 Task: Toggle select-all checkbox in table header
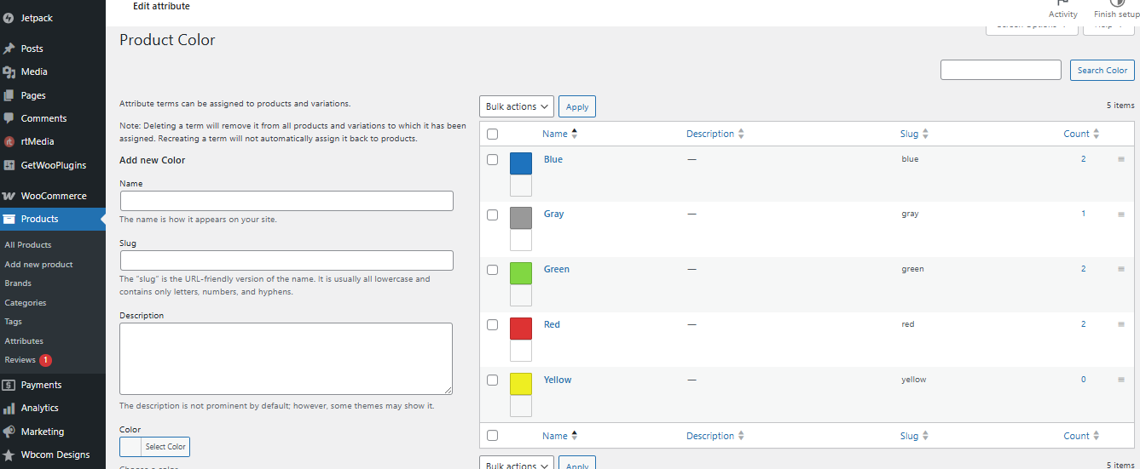(x=492, y=134)
